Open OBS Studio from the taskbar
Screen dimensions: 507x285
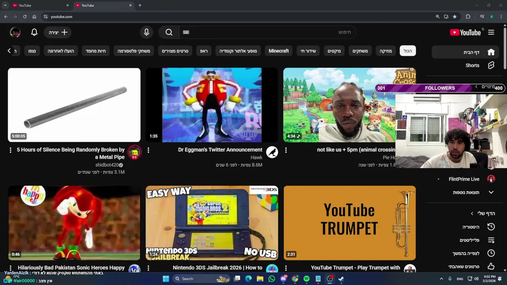[330, 279]
